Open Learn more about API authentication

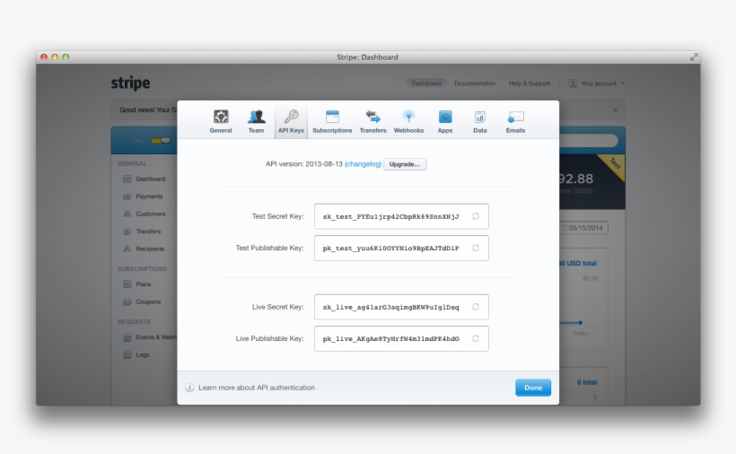[257, 388]
